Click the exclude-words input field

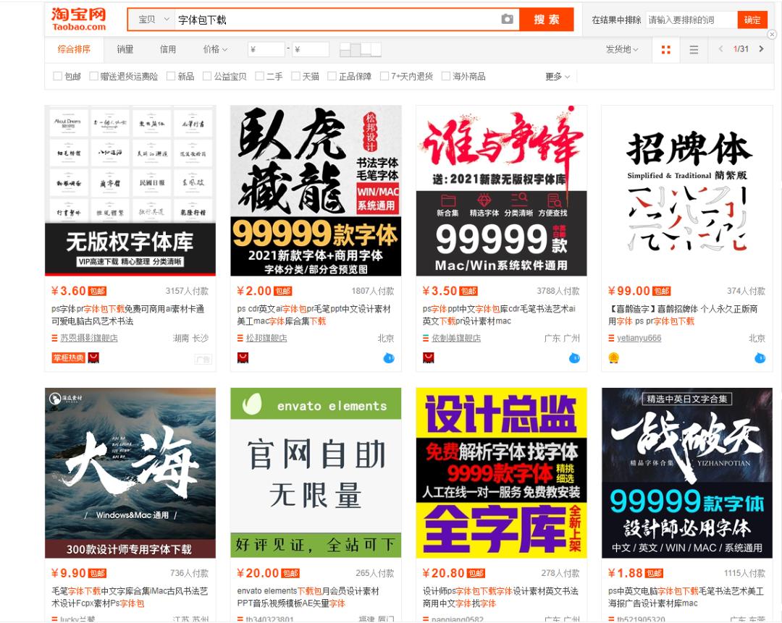pyautogui.click(x=688, y=20)
